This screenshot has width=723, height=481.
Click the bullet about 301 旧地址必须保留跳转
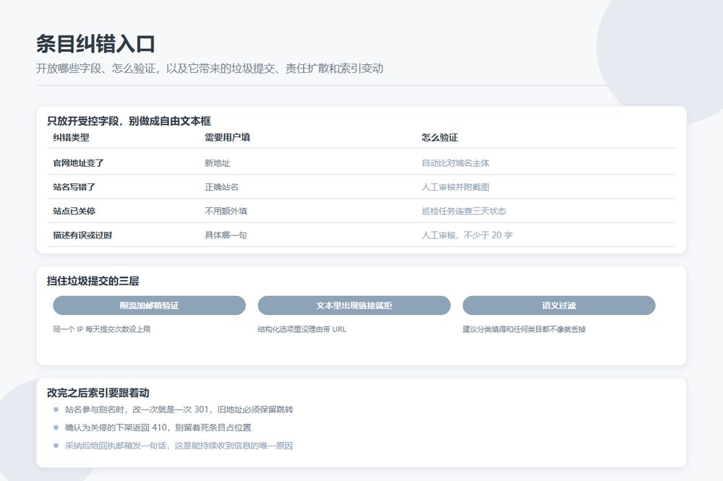pyautogui.click(x=179, y=409)
